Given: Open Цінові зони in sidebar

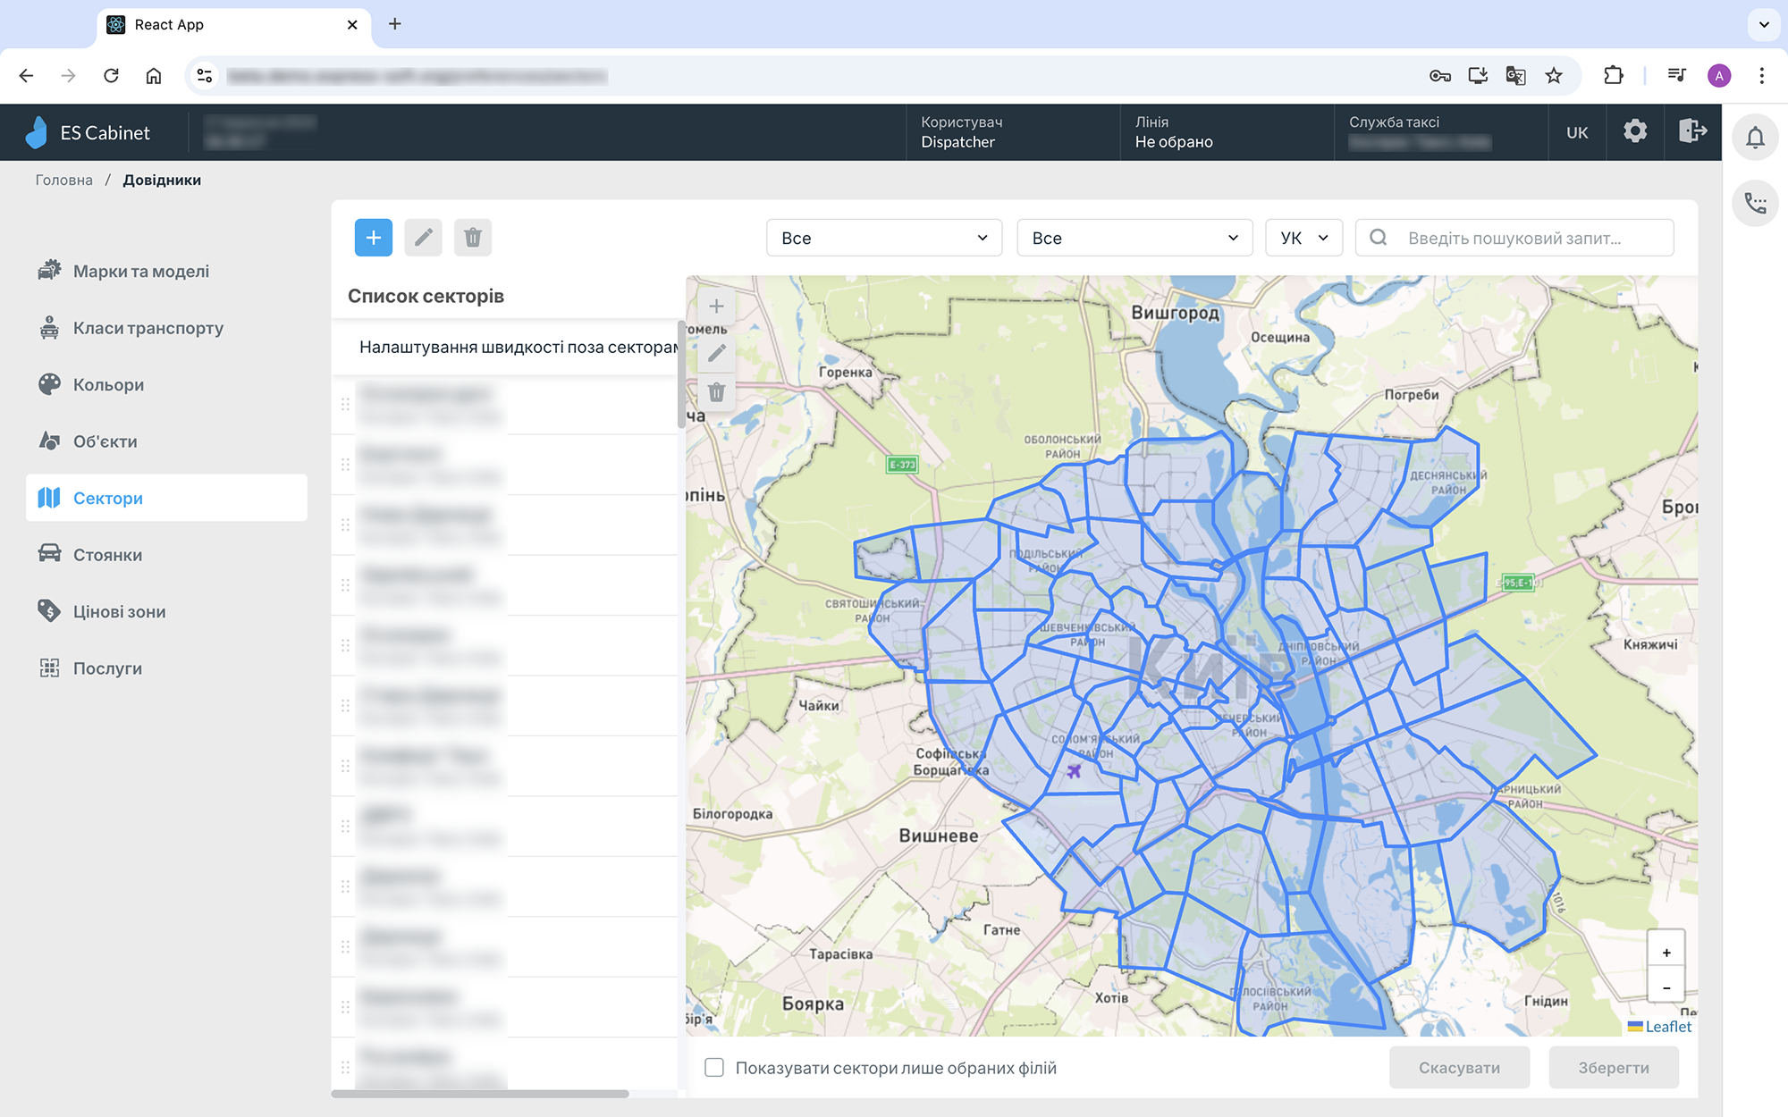Looking at the screenshot, I should (x=166, y=611).
